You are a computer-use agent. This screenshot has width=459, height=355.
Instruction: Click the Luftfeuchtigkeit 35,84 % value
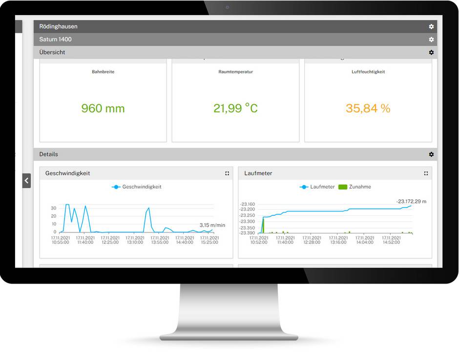pos(368,108)
